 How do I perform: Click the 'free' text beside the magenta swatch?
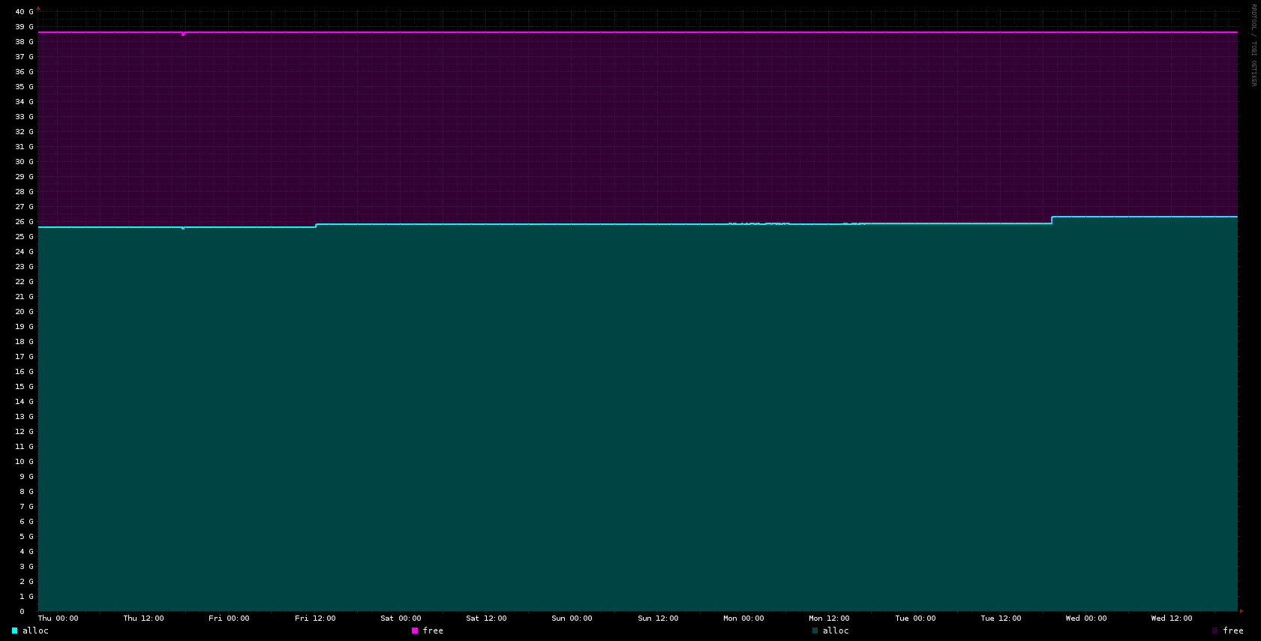tap(433, 631)
